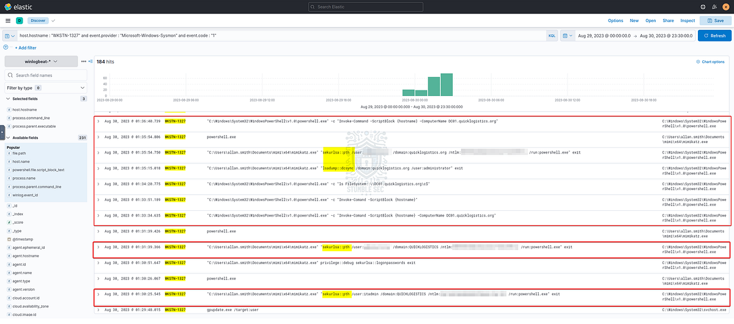Viewport: 734px width, 324px height.
Task: Expand the gpupdate.exe row
Action: tap(98, 310)
